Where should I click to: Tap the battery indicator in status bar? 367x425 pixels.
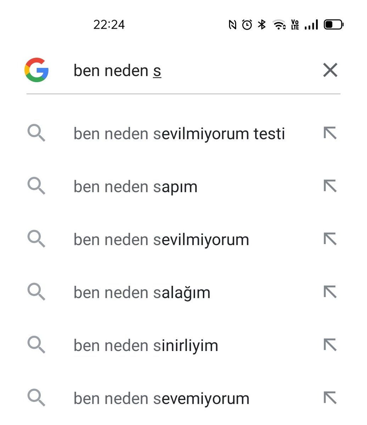334,24
